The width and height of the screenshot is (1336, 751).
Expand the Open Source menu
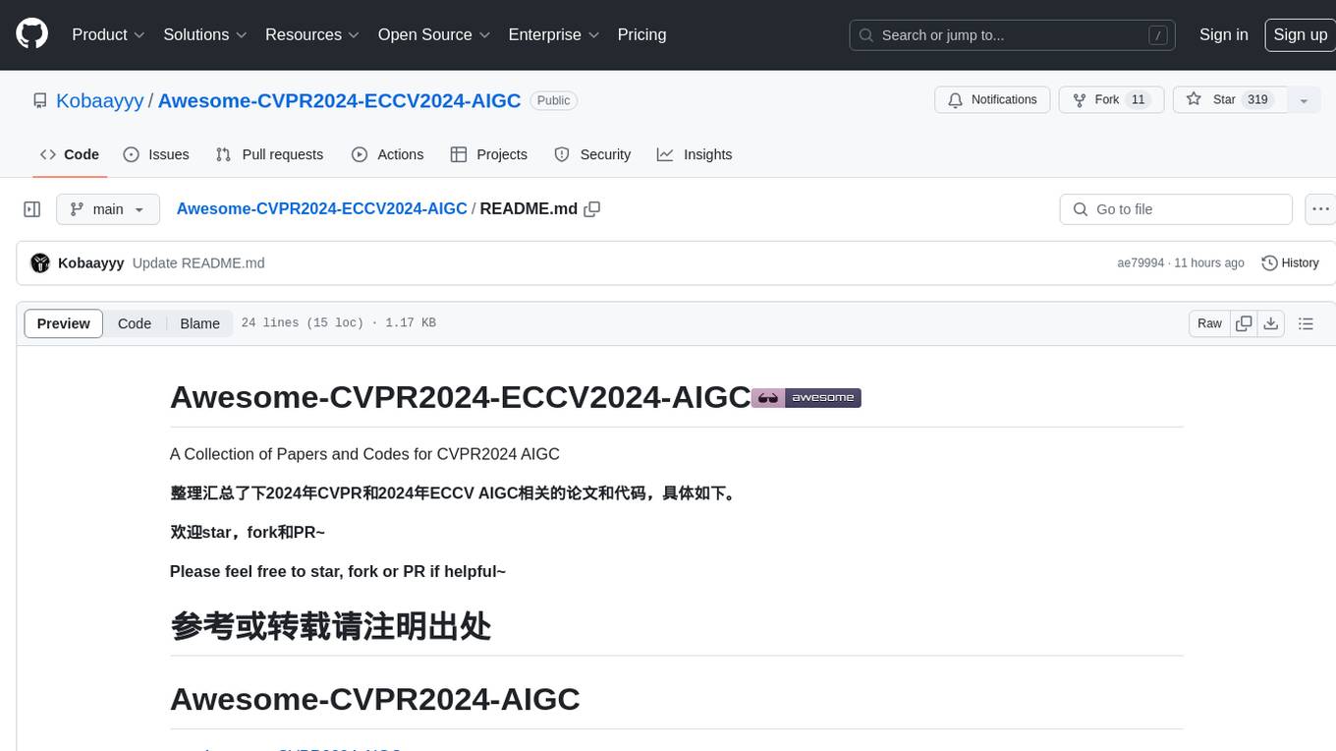pyautogui.click(x=434, y=34)
